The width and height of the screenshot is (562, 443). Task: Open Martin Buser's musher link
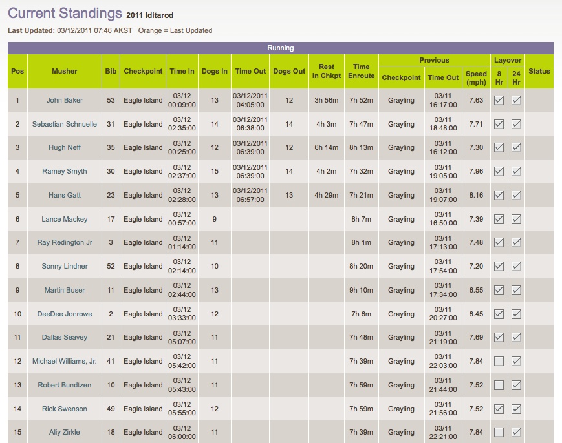(x=65, y=290)
